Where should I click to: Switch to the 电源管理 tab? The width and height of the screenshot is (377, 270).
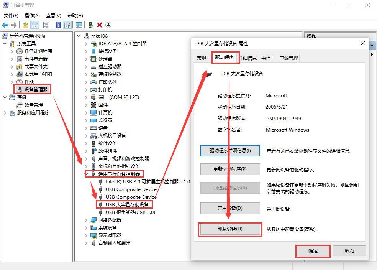point(288,58)
